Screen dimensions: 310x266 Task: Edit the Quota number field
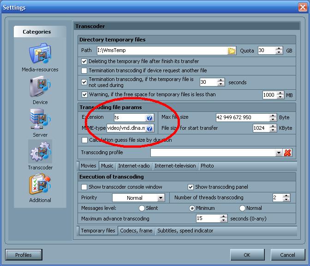pyautogui.click(x=267, y=51)
